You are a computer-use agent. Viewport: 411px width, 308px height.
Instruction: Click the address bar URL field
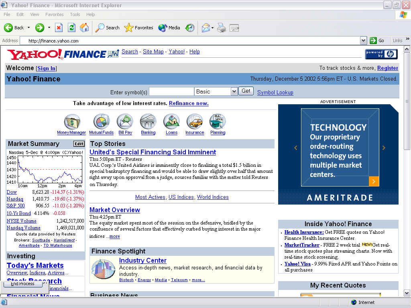pyautogui.click(x=190, y=41)
